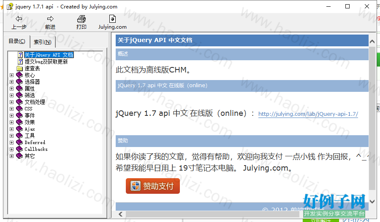Expand the 文档处理 tree node

[12, 102]
